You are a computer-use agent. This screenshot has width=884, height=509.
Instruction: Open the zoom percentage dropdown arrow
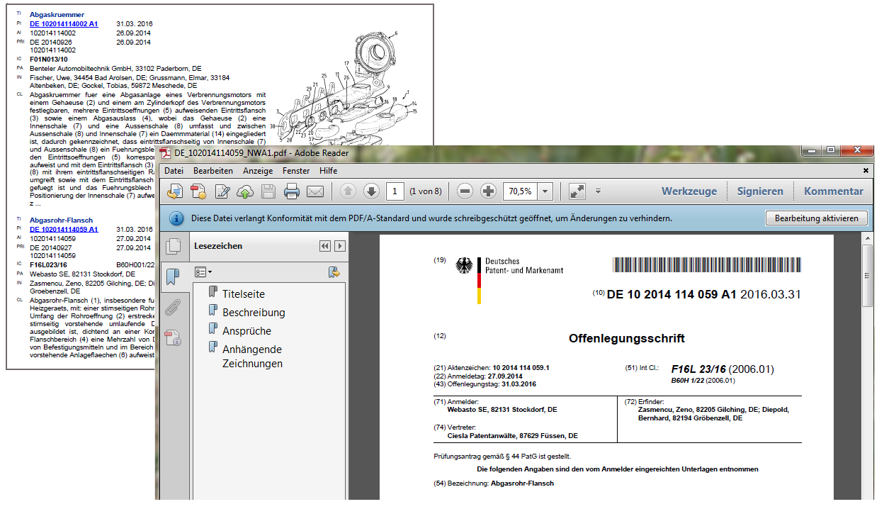(545, 191)
